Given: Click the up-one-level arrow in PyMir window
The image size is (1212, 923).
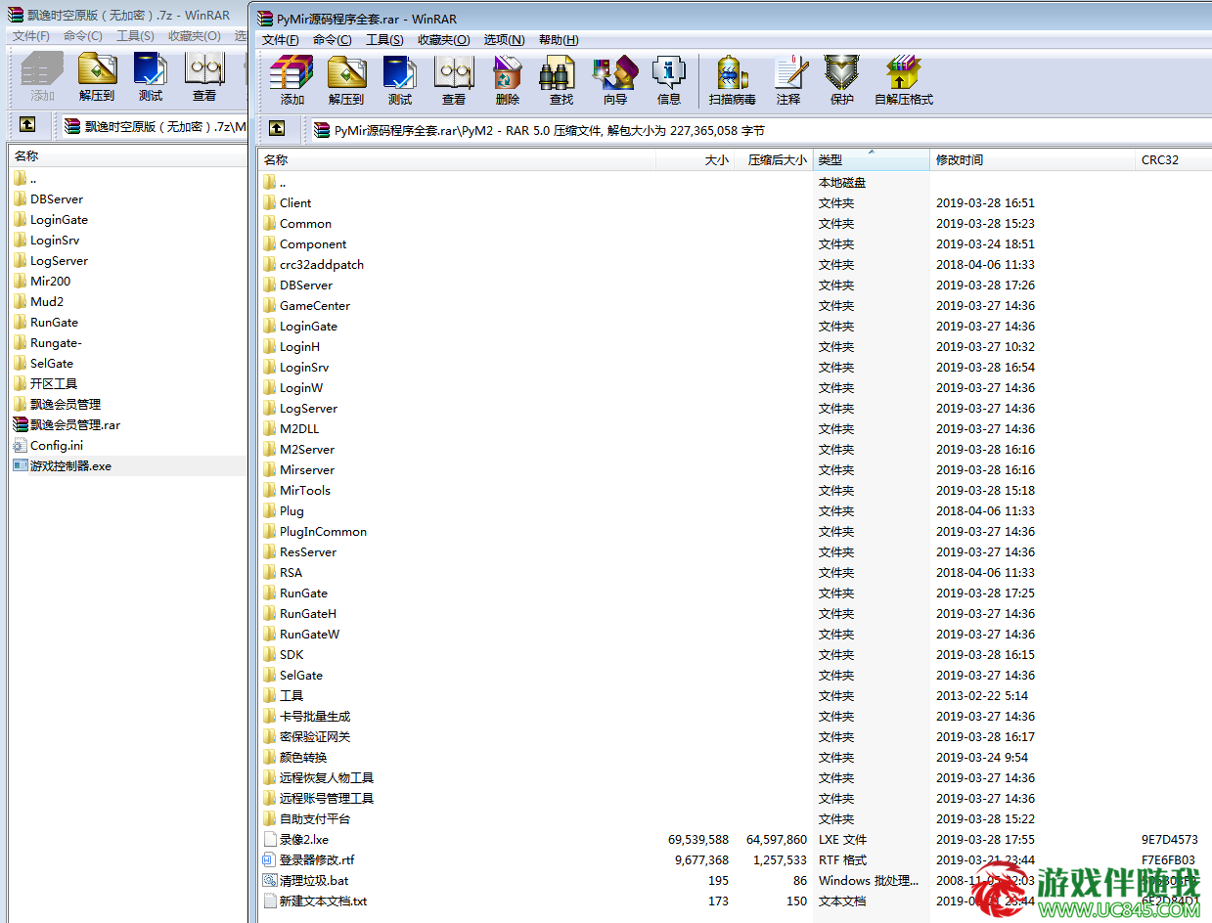Looking at the screenshot, I should click(x=278, y=128).
